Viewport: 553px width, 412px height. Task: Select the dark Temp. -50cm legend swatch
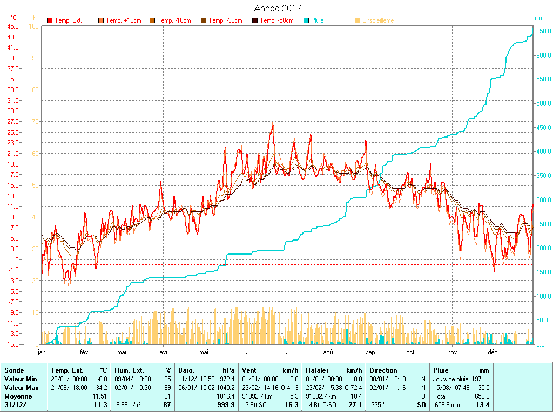click(255, 20)
